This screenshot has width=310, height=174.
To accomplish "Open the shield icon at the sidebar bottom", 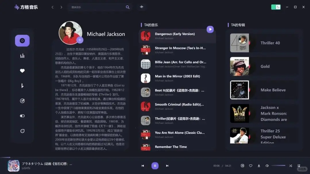I will pos(22,131).
